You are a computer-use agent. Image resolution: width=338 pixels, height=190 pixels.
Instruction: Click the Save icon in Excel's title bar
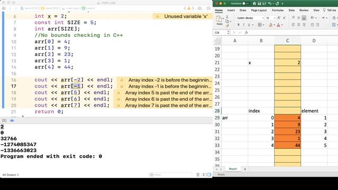coord(259,4)
